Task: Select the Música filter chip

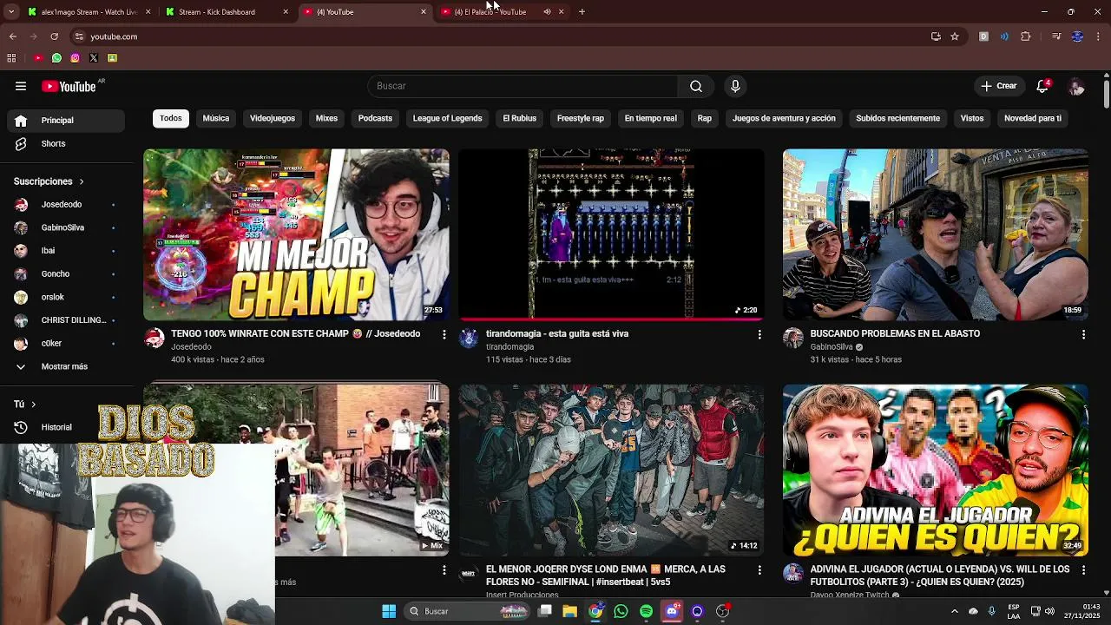Action: 216,118
